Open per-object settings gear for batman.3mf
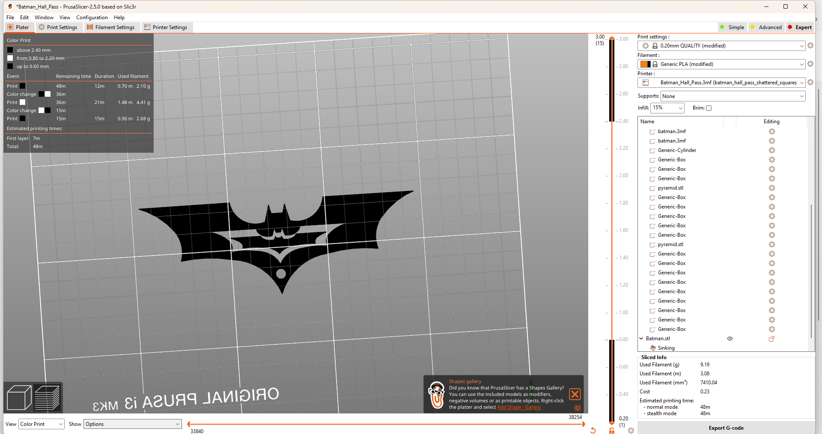Viewport: 822px width, 434px height. point(772,131)
